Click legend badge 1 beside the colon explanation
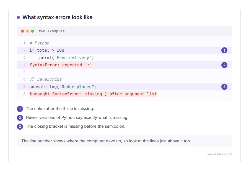Viewport: 249px width, 170px height. pyautogui.click(x=20, y=109)
